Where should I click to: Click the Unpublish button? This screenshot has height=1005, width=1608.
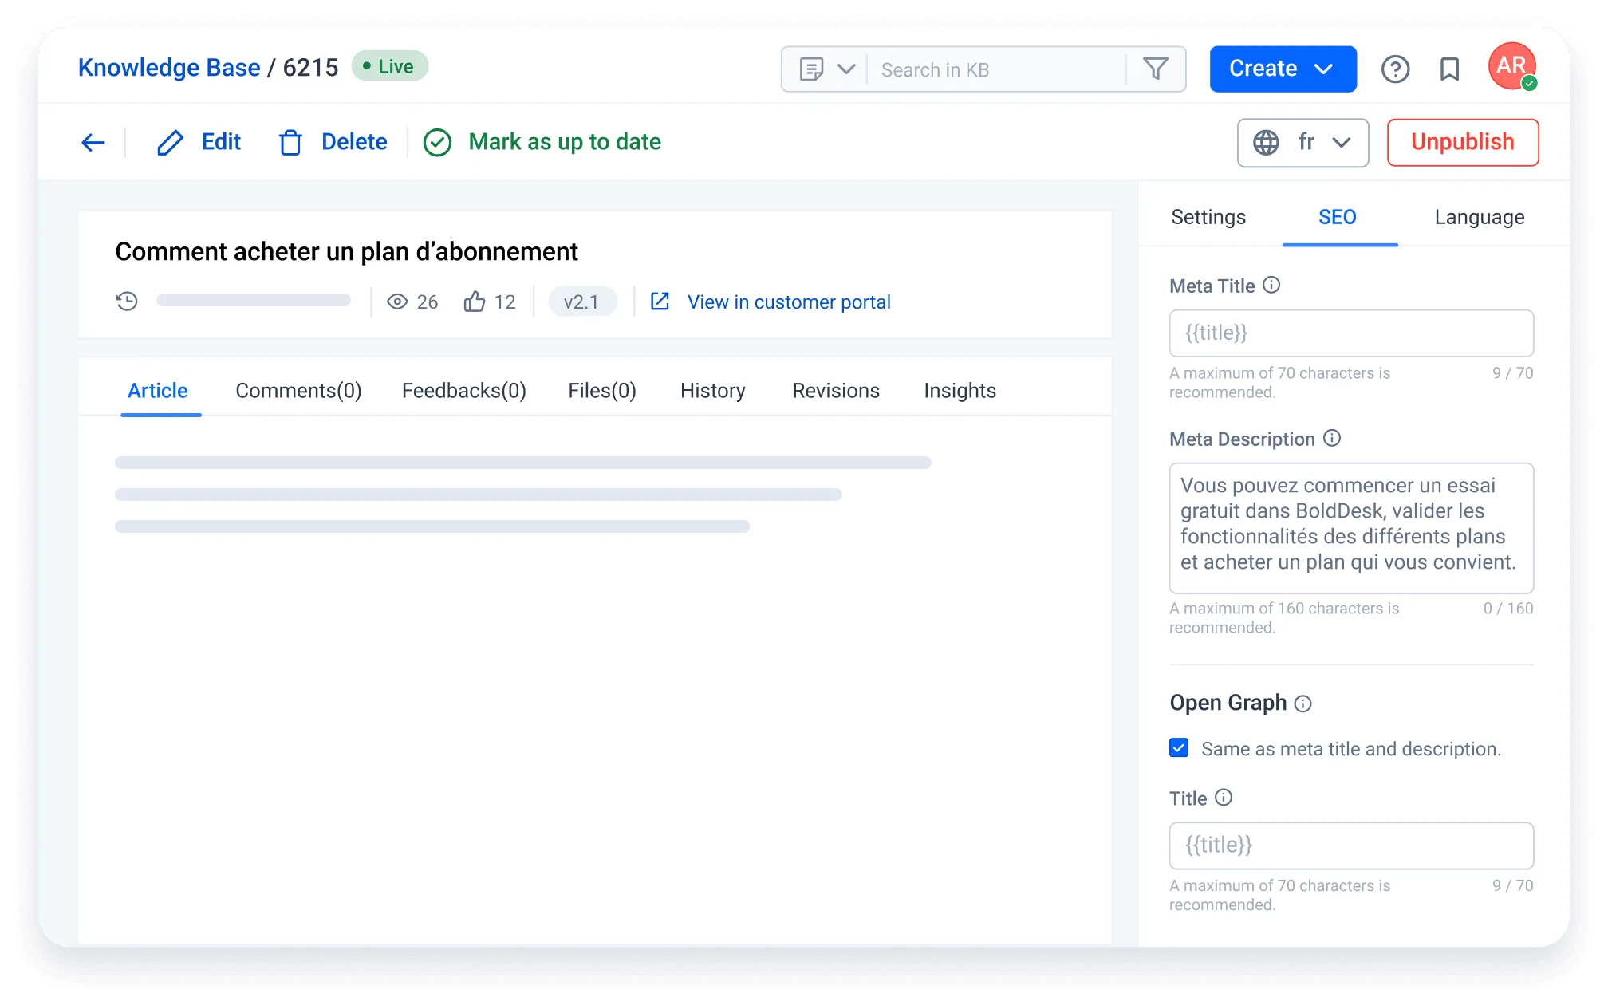[1462, 142]
